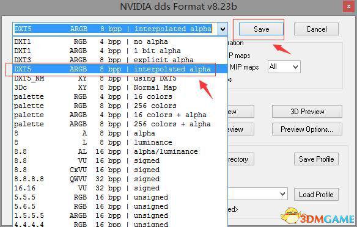
Task: Choose palette ARGB 16 colors + alpha
Action: point(120,115)
